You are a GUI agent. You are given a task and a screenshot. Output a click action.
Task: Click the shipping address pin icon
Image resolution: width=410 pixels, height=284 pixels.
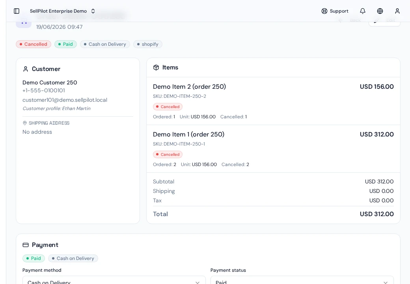point(25,123)
